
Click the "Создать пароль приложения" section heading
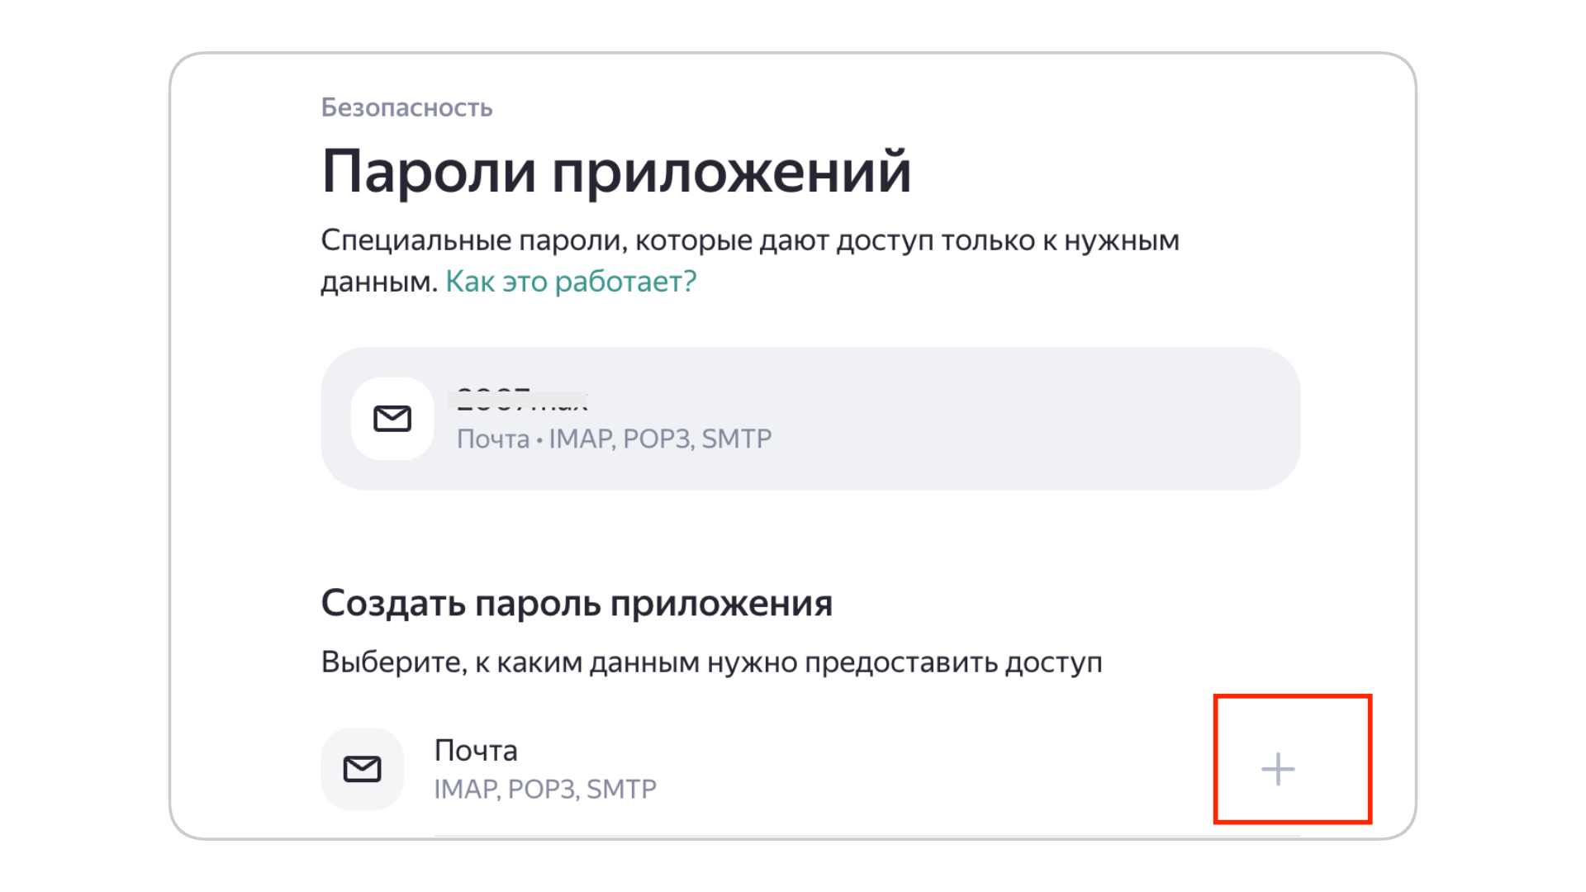click(577, 603)
